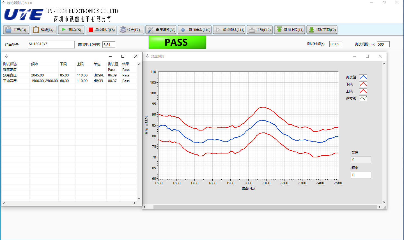
Task: Minimize the results table window
Action: 110,56
